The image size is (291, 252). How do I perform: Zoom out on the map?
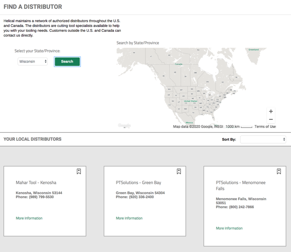[271, 119]
